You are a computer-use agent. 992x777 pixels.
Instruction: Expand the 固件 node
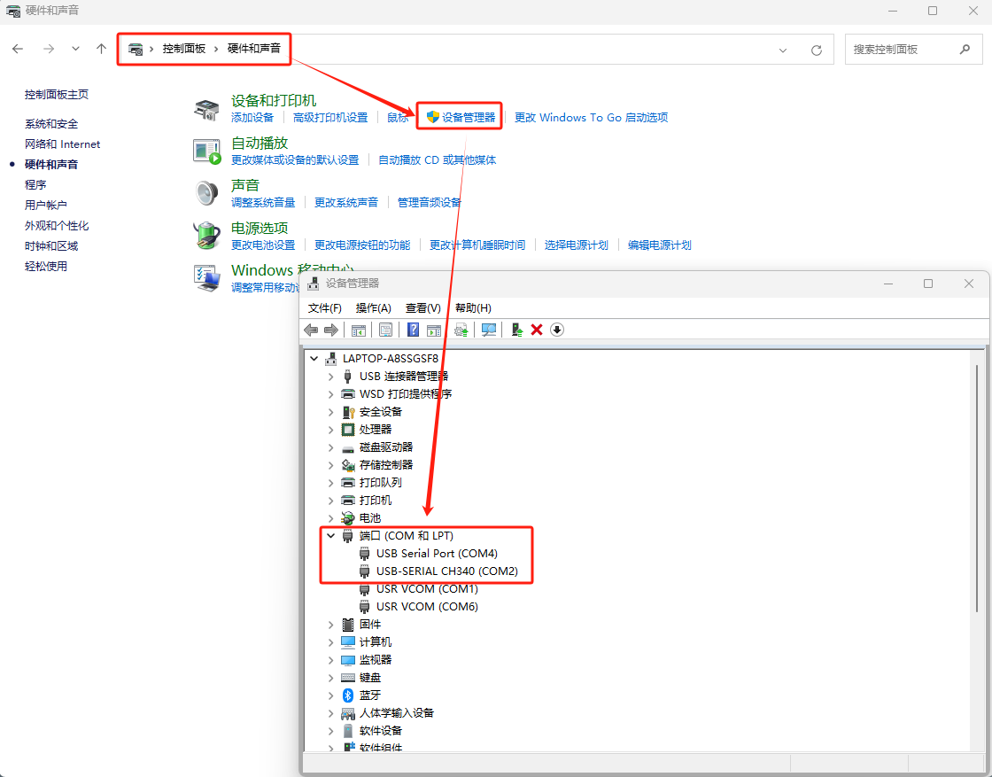(331, 624)
